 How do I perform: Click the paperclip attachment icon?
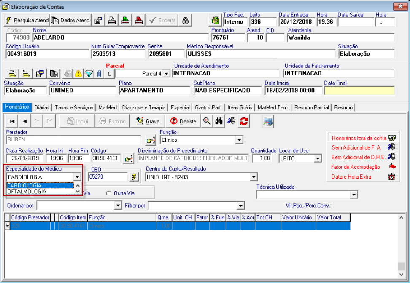coord(99,74)
